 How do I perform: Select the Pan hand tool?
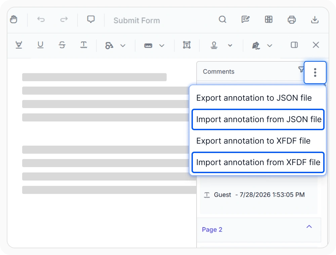tap(13, 19)
